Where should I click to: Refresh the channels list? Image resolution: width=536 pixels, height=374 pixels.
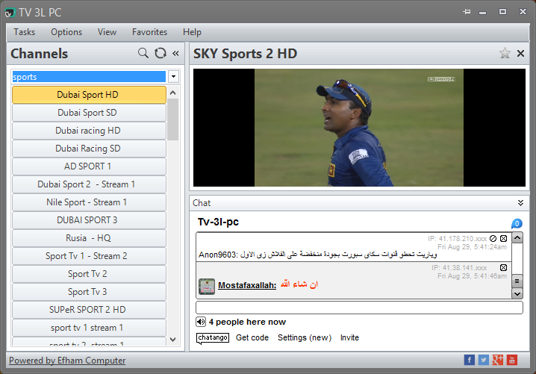(x=160, y=53)
